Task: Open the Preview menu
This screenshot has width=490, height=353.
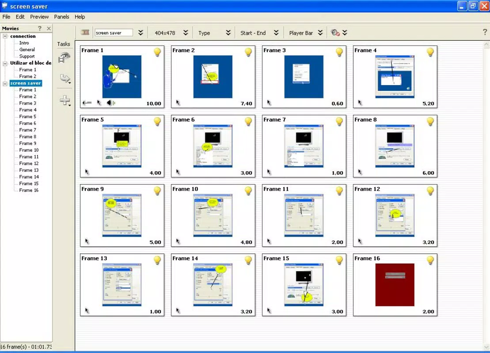Action: tap(39, 17)
